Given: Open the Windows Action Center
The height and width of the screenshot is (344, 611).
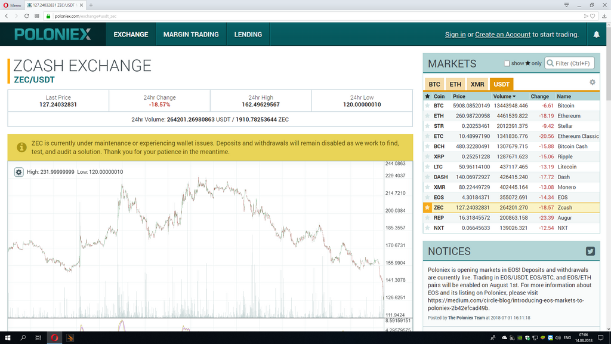Looking at the screenshot, I should click(x=601, y=338).
